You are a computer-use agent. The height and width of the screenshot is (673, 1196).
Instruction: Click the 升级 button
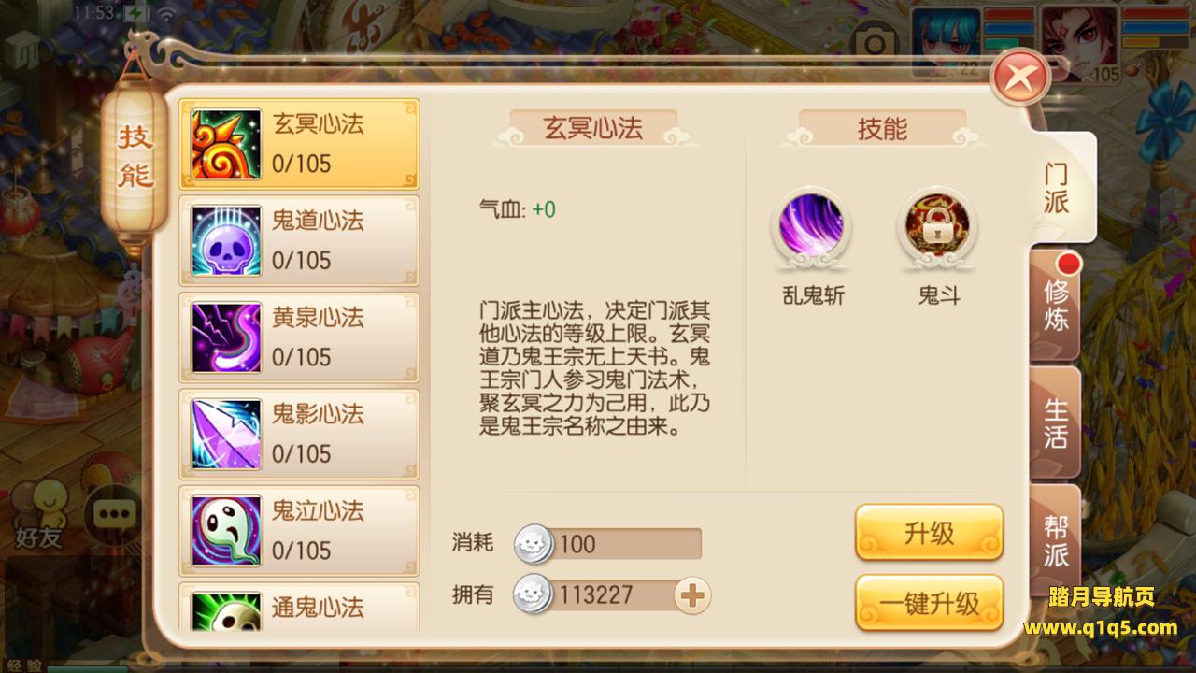[929, 532]
